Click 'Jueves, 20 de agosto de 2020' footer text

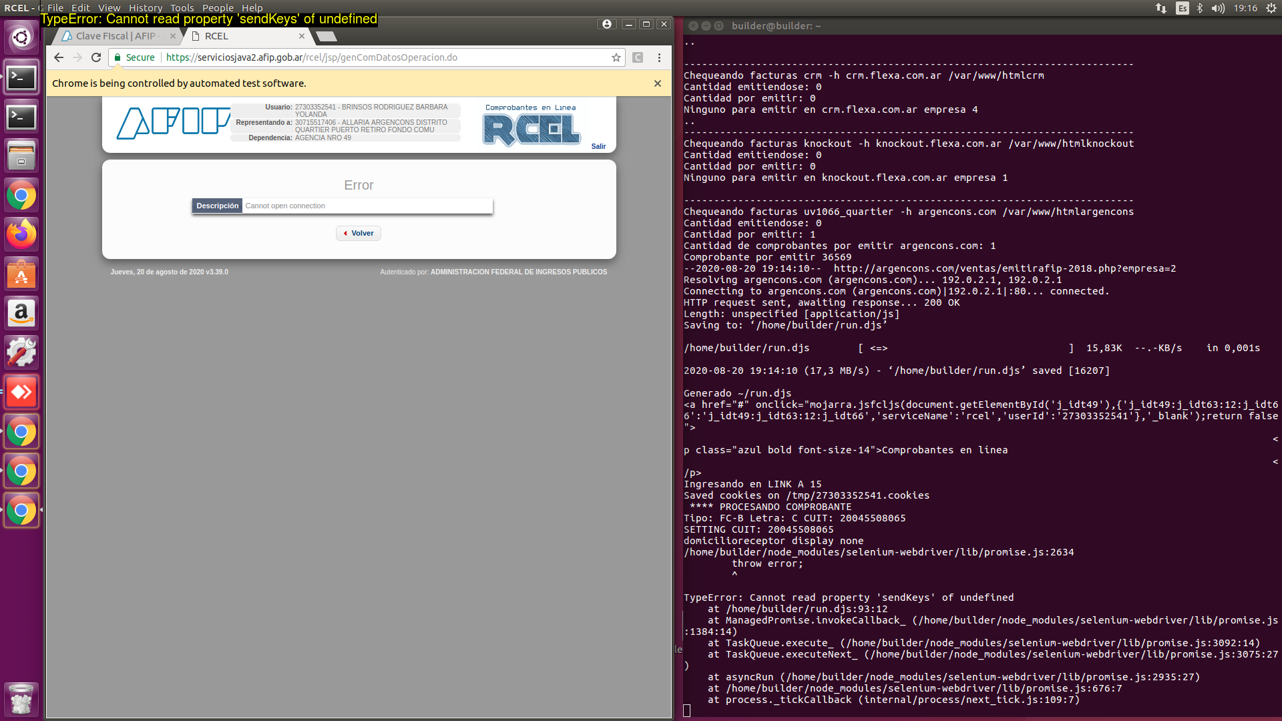point(169,272)
